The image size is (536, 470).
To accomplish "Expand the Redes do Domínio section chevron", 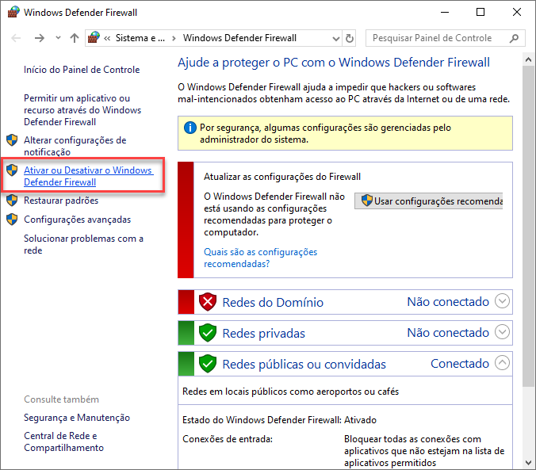I will click(502, 301).
